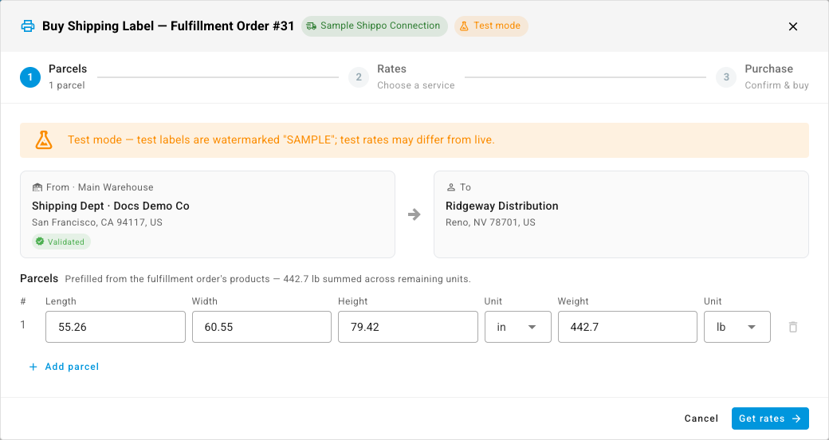The image size is (829, 440).
Task: Click the green Validated checkmark icon
Action: pyautogui.click(x=40, y=242)
